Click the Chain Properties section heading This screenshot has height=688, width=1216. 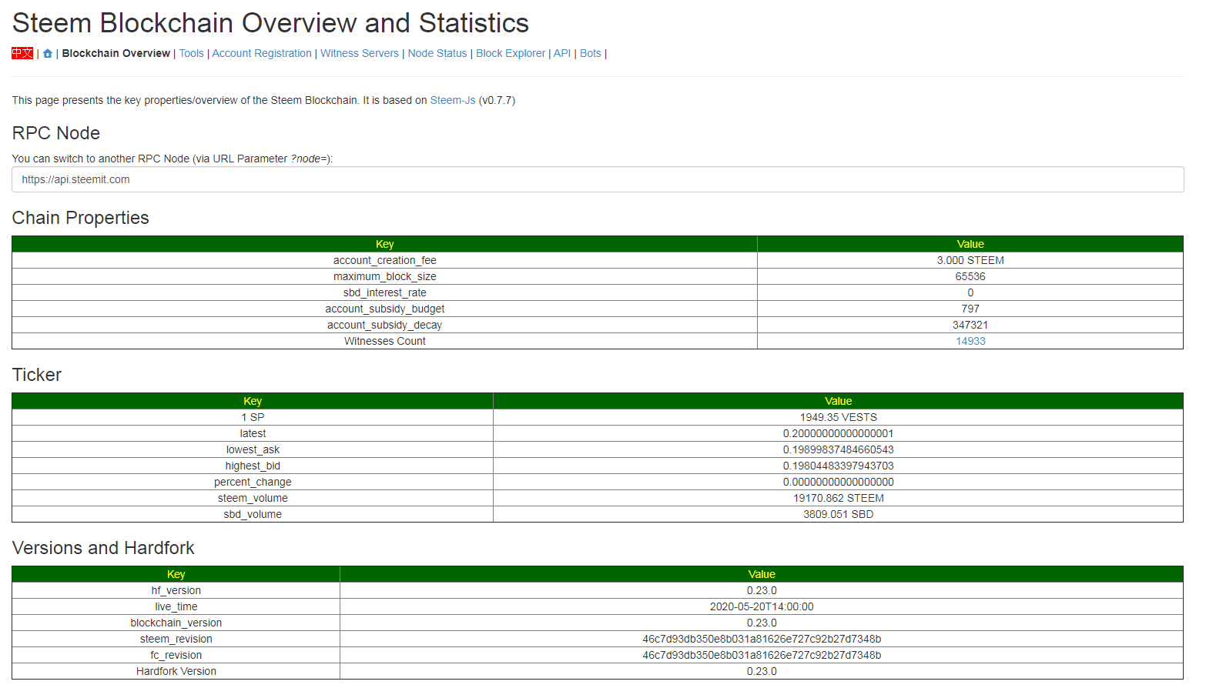tap(81, 218)
